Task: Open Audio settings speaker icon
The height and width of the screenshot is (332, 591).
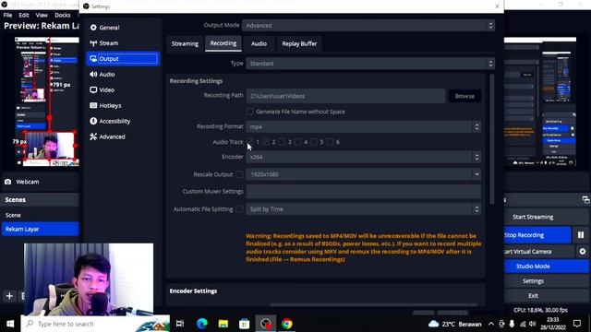Action: (93, 74)
